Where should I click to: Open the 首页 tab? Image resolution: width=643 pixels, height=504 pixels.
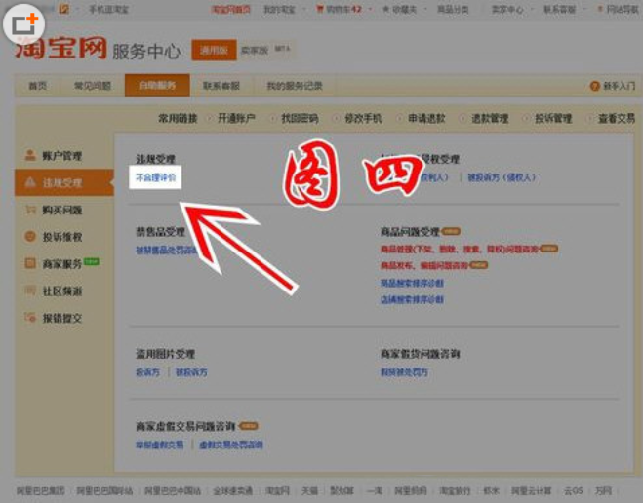37,86
